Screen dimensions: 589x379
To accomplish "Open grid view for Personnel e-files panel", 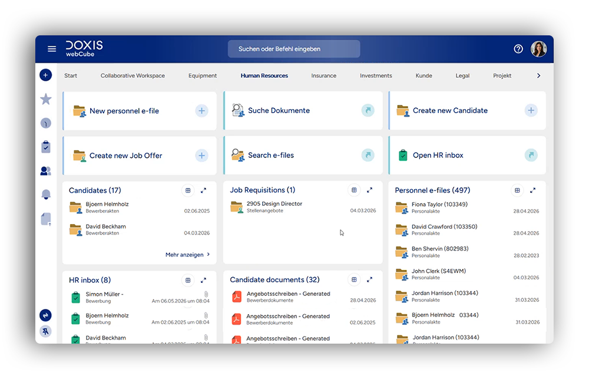I will click(517, 190).
